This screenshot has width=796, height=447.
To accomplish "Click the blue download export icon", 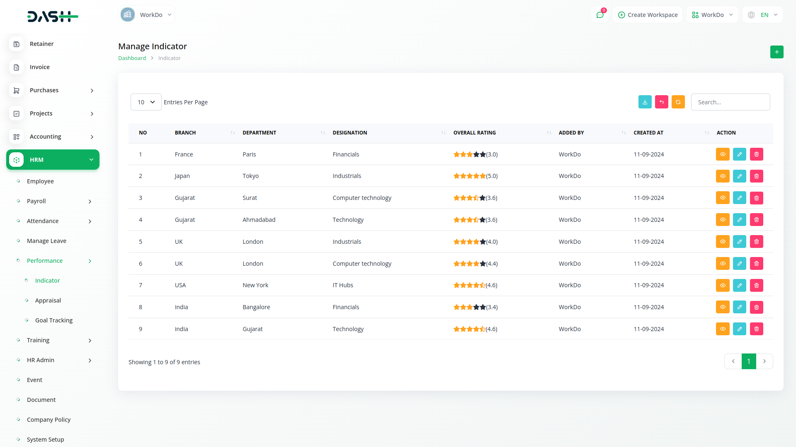I will pos(645,102).
